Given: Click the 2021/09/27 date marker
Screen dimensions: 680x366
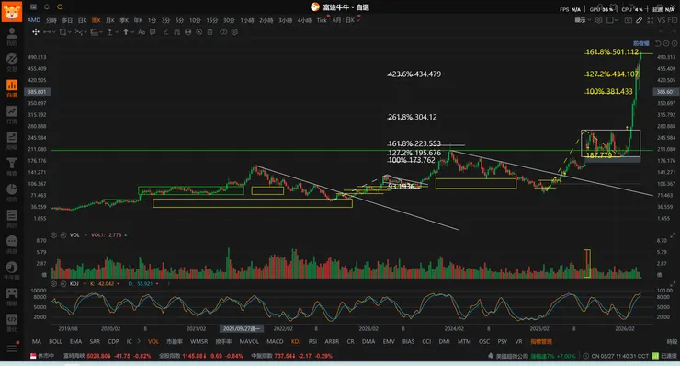Looking at the screenshot, I should click(241, 328).
